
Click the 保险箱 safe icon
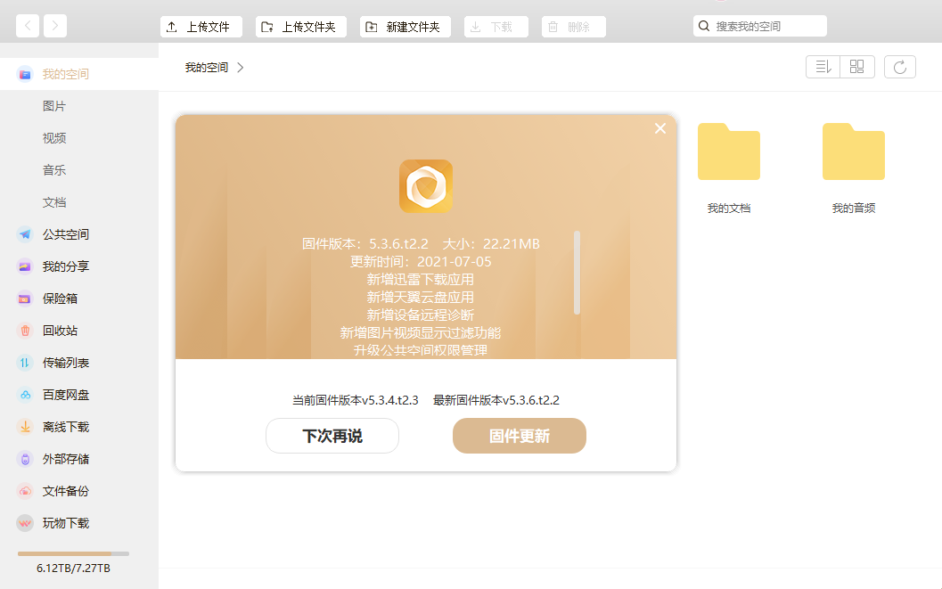[25, 299]
